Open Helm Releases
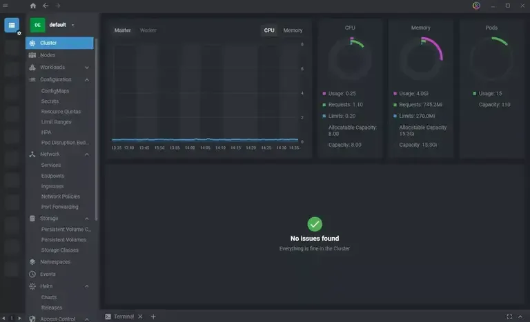 coord(52,308)
